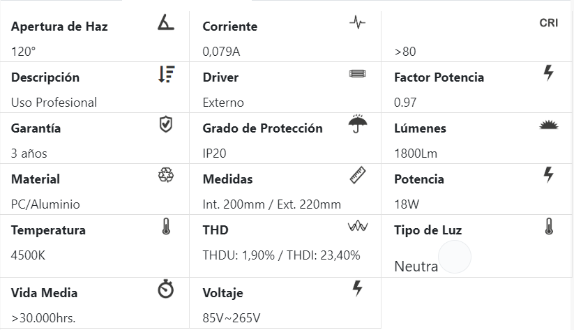Viewport: 574px width, 330px height.
Task: Click the stopwatch icon beside Vida Media
Action: [166, 290]
